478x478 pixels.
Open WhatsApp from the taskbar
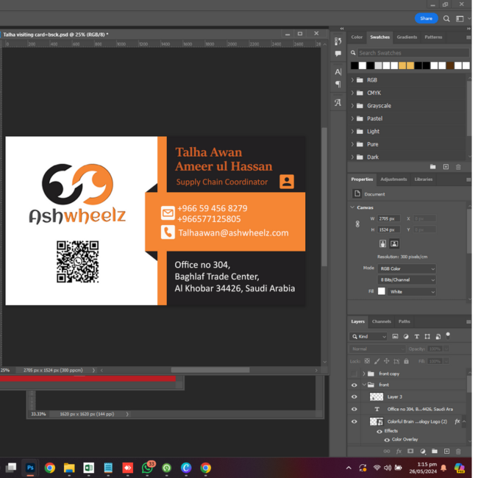pyautogui.click(x=148, y=467)
